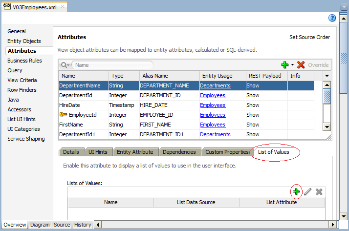Select the DepartmentName attribute row

click(x=187, y=85)
